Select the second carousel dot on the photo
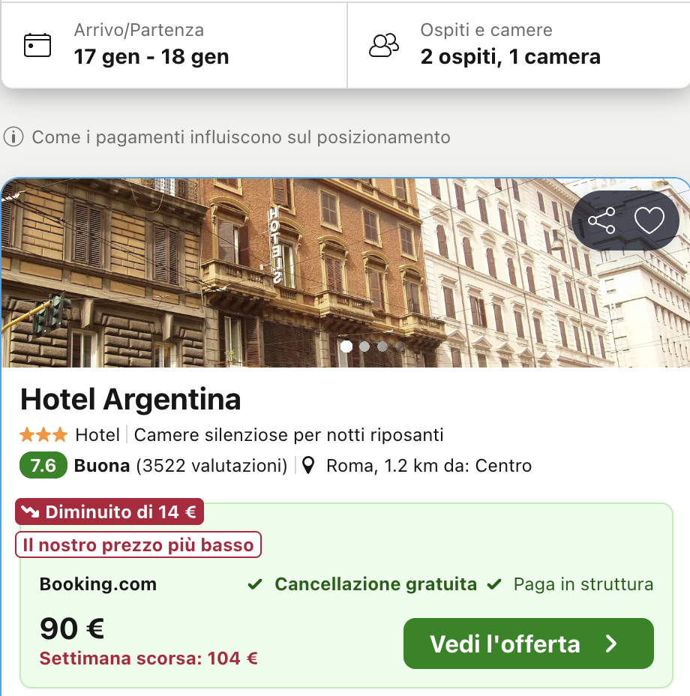Image resolution: width=690 pixels, height=696 pixels. click(364, 346)
